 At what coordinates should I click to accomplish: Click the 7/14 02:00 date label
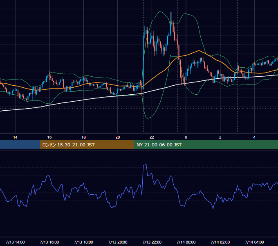coord(220,242)
